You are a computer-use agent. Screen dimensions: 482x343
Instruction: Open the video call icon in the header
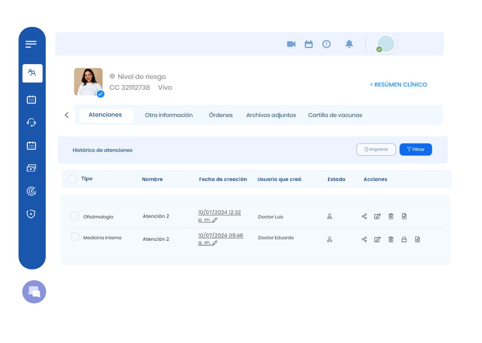point(291,44)
